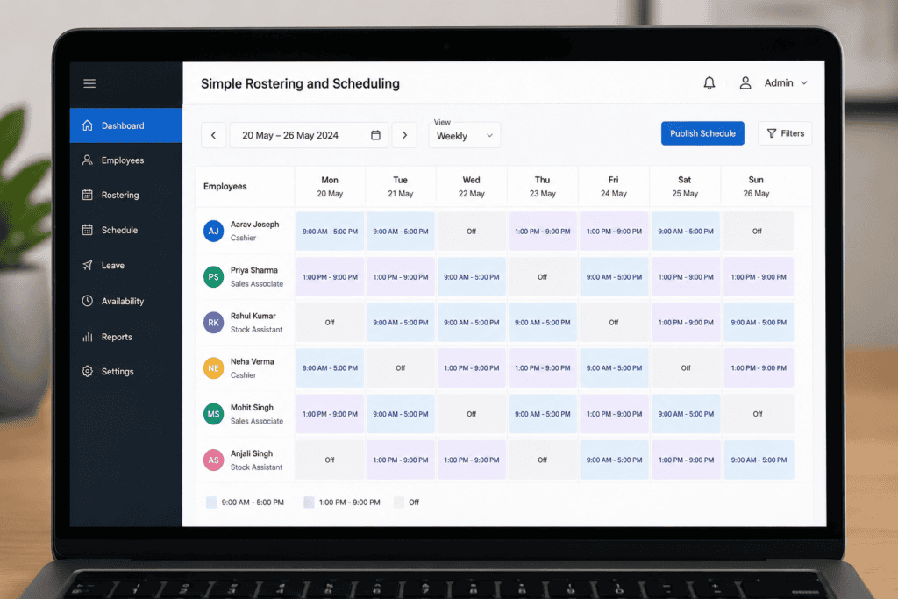Click the Mon 20 May column header

[330, 187]
